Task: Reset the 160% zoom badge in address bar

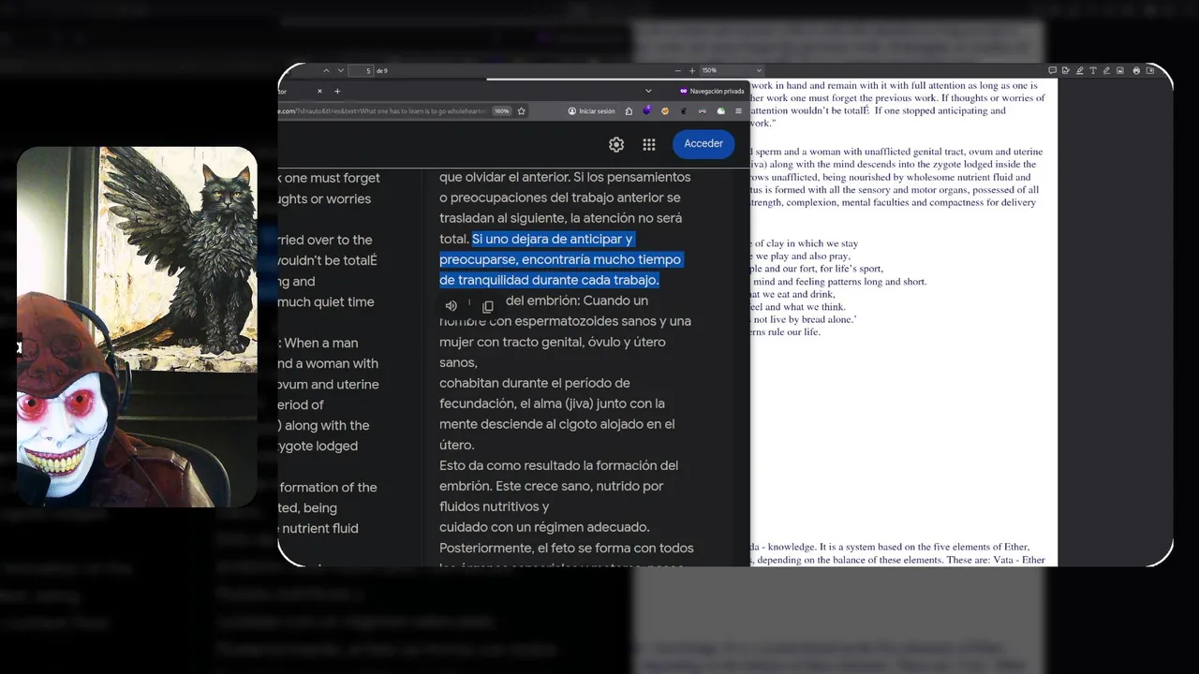Action: (502, 110)
